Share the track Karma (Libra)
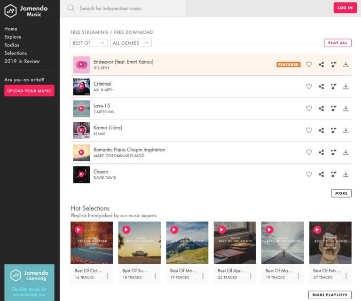Viewport: 361px width, 301px height. point(321,130)
